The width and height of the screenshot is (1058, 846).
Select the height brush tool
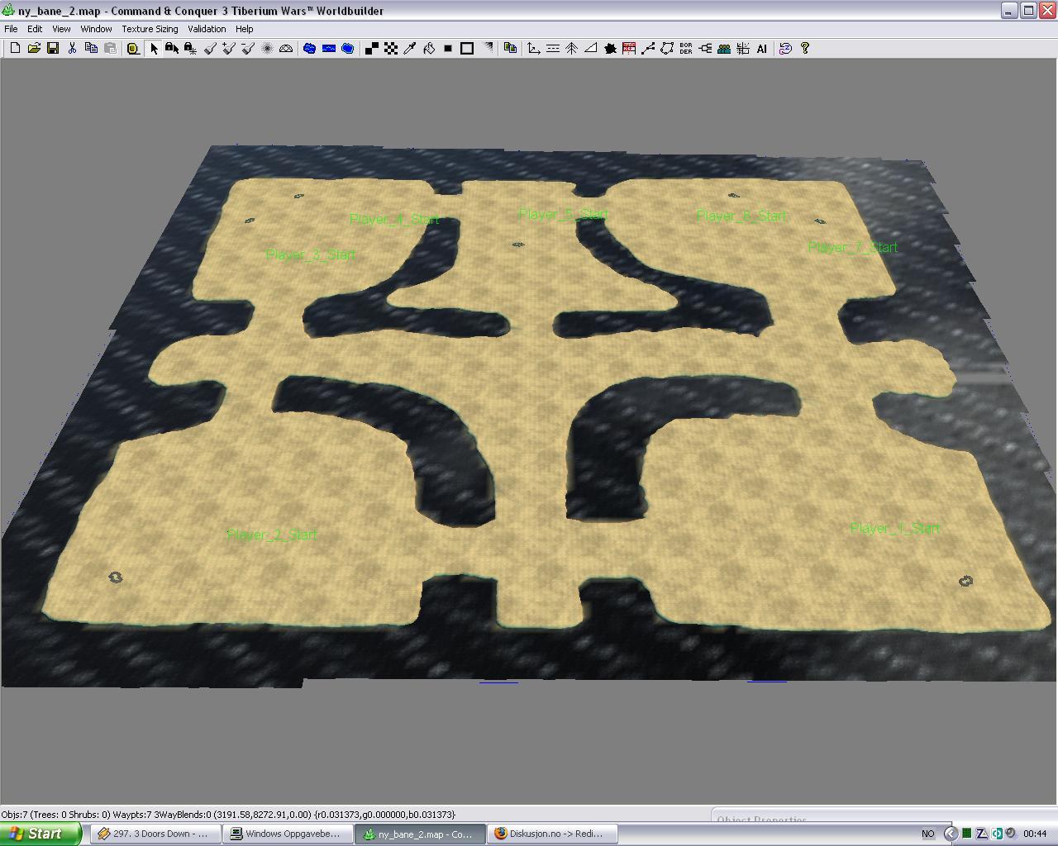(x=210, y=49)
